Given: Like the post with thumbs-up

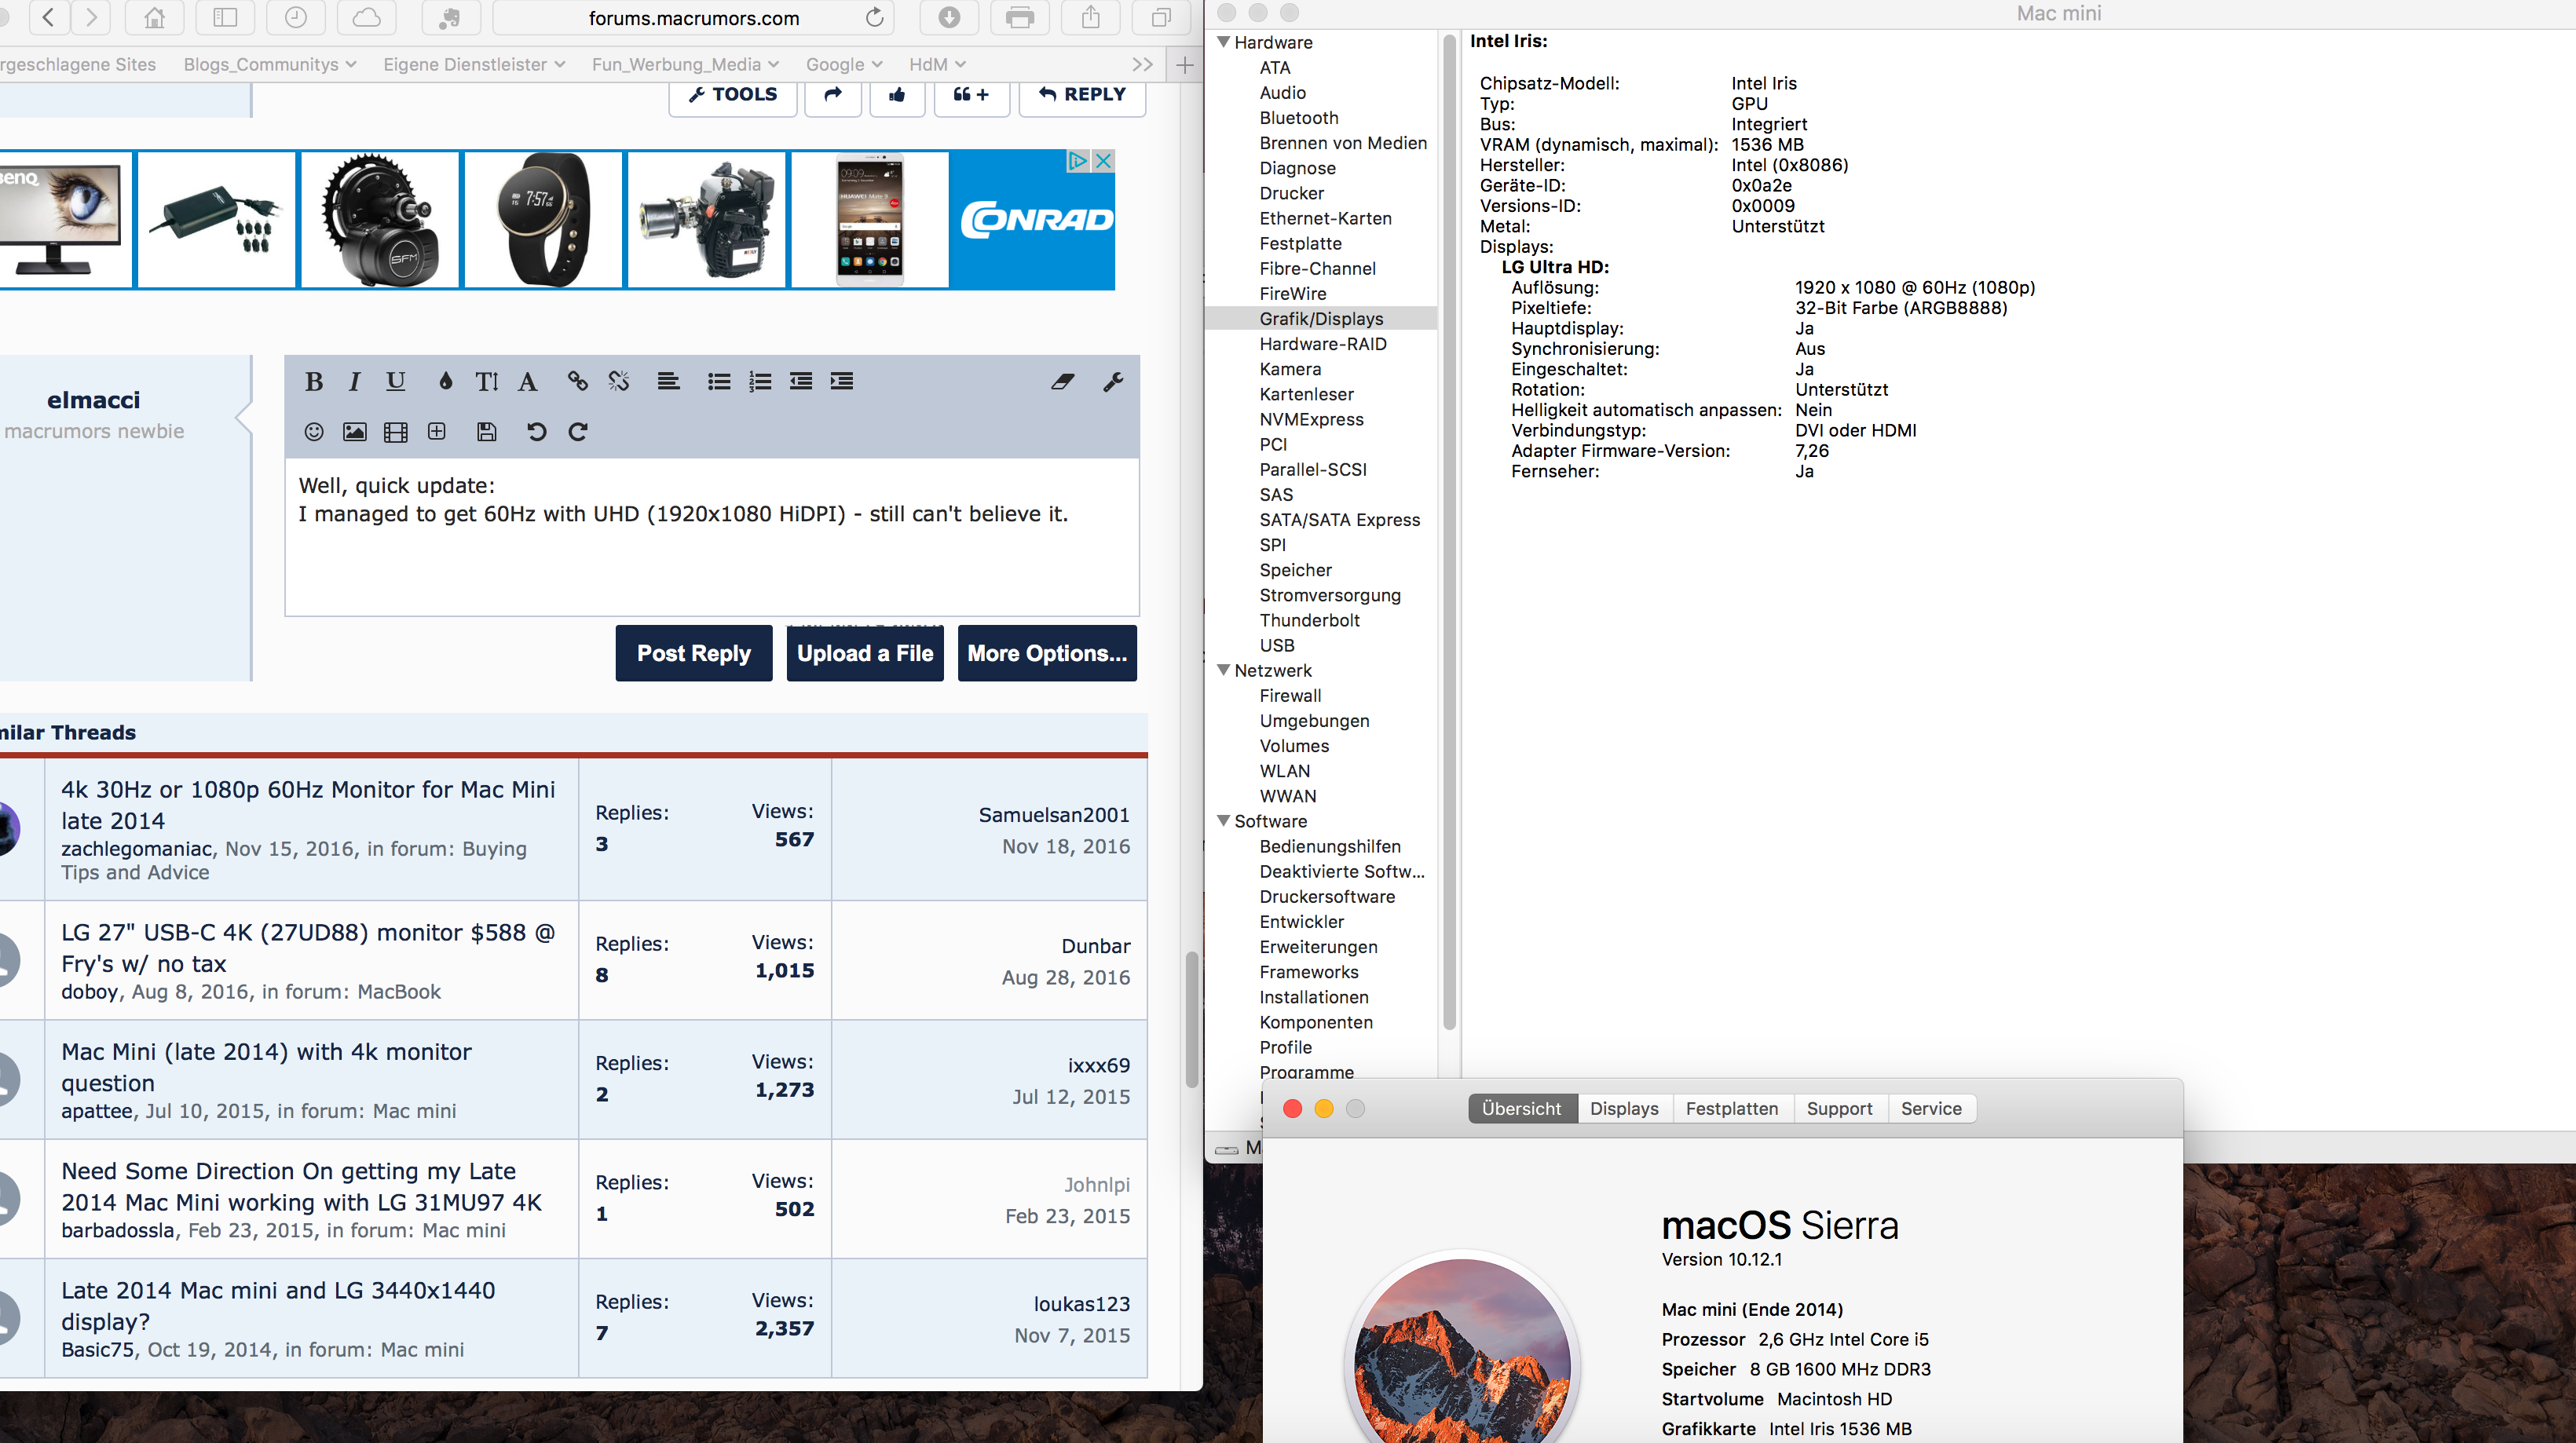Looking at the screenshot, I should [896, 94].
